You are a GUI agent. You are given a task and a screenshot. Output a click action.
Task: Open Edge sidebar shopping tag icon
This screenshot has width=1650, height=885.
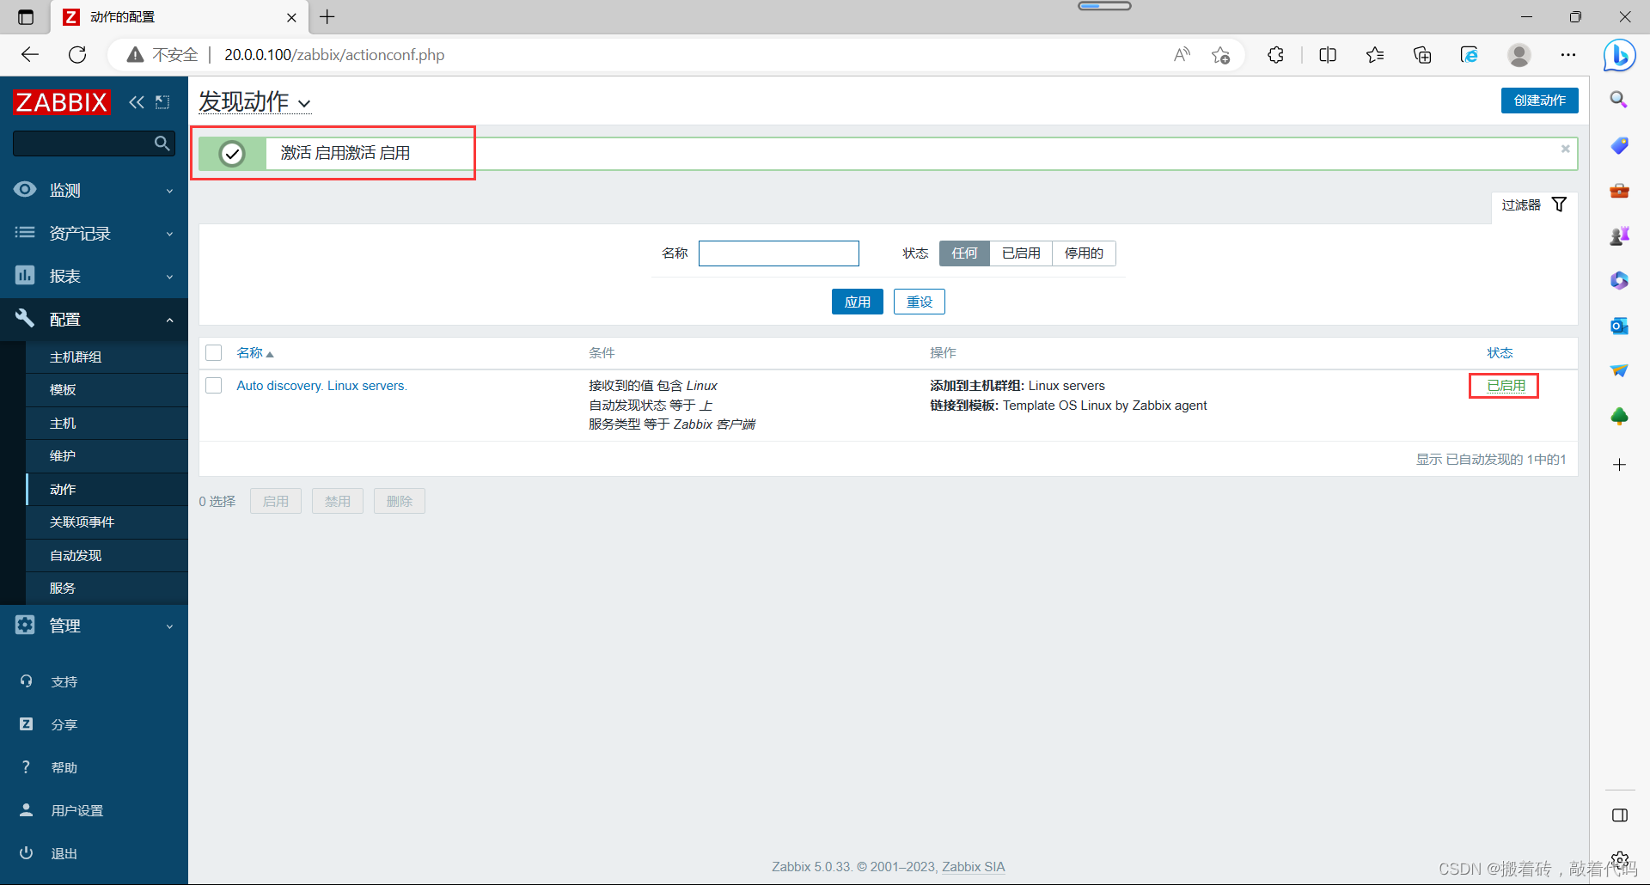(1619, 145)
